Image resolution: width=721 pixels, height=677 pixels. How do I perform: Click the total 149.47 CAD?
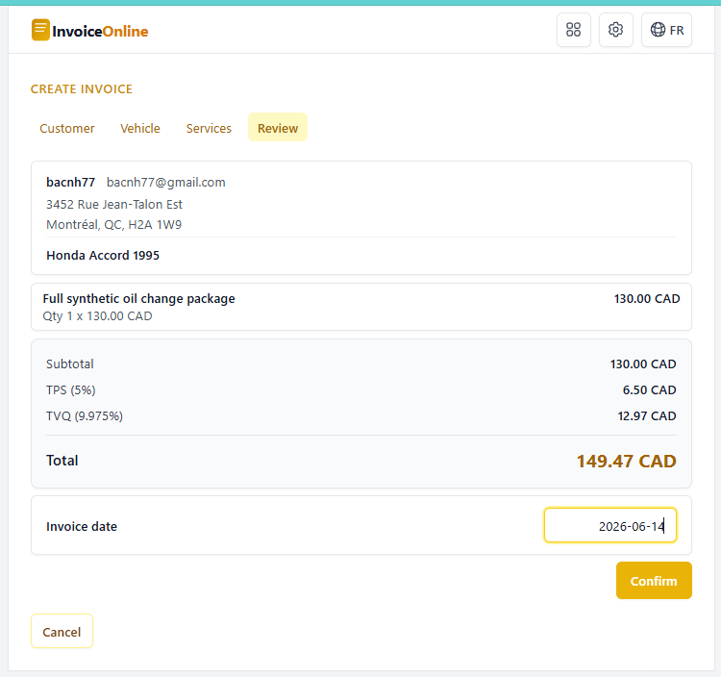(626, 462)
